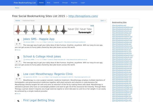Downvote the Jokes SMS - Happie App story
Screen dimensions: 153x102
pyautogui.click(x=20, y=44)
